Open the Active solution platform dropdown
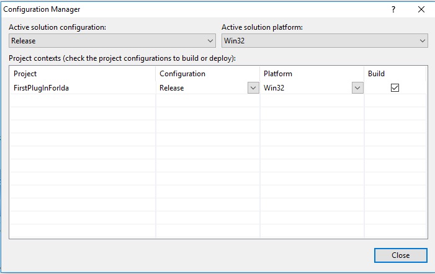The image size is (435, 274). pyautogui.click(x=325, y=41)
